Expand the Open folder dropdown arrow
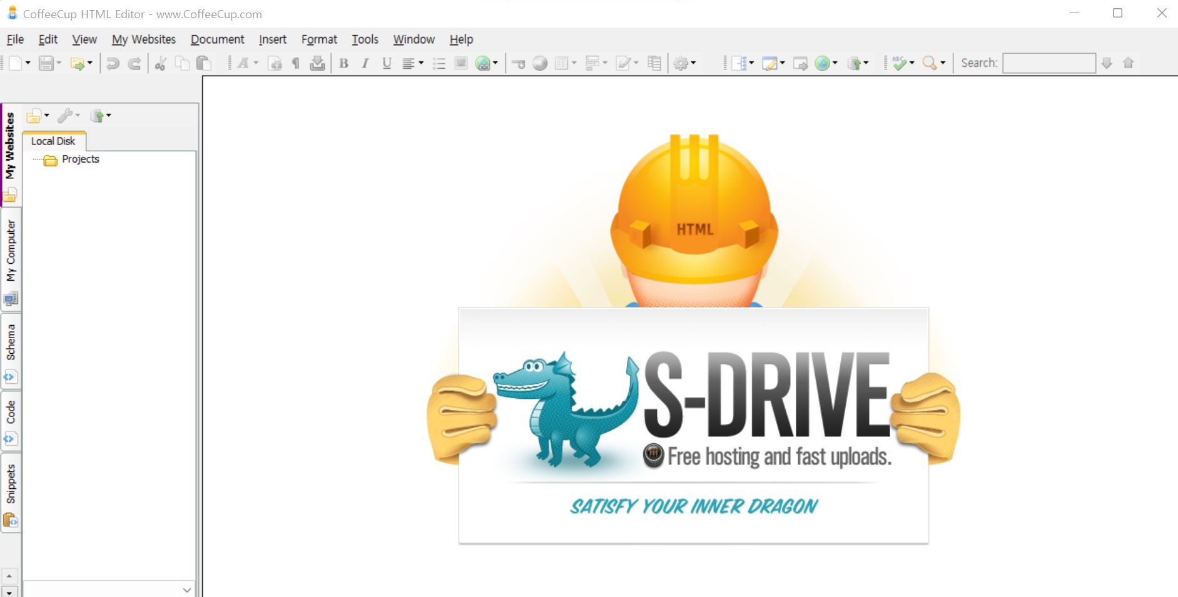Screen dimensions: 1178x597 [90, 63]
